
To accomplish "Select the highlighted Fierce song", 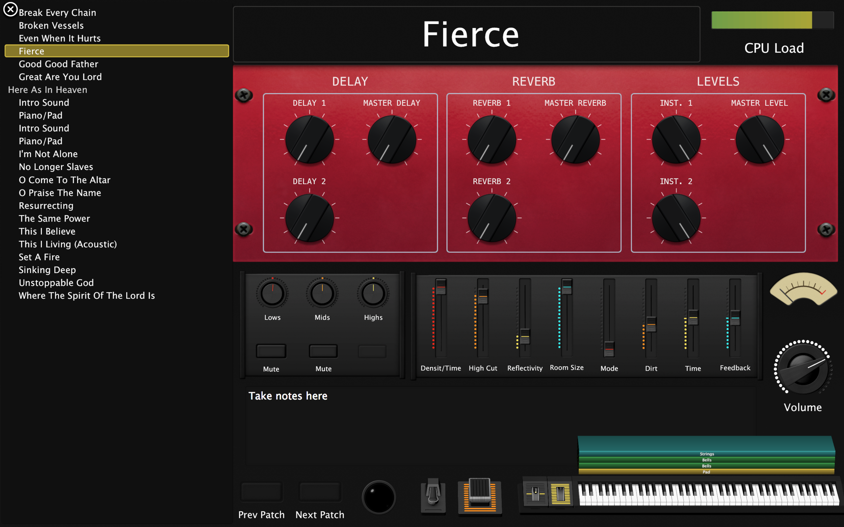I will coord(116,51).
